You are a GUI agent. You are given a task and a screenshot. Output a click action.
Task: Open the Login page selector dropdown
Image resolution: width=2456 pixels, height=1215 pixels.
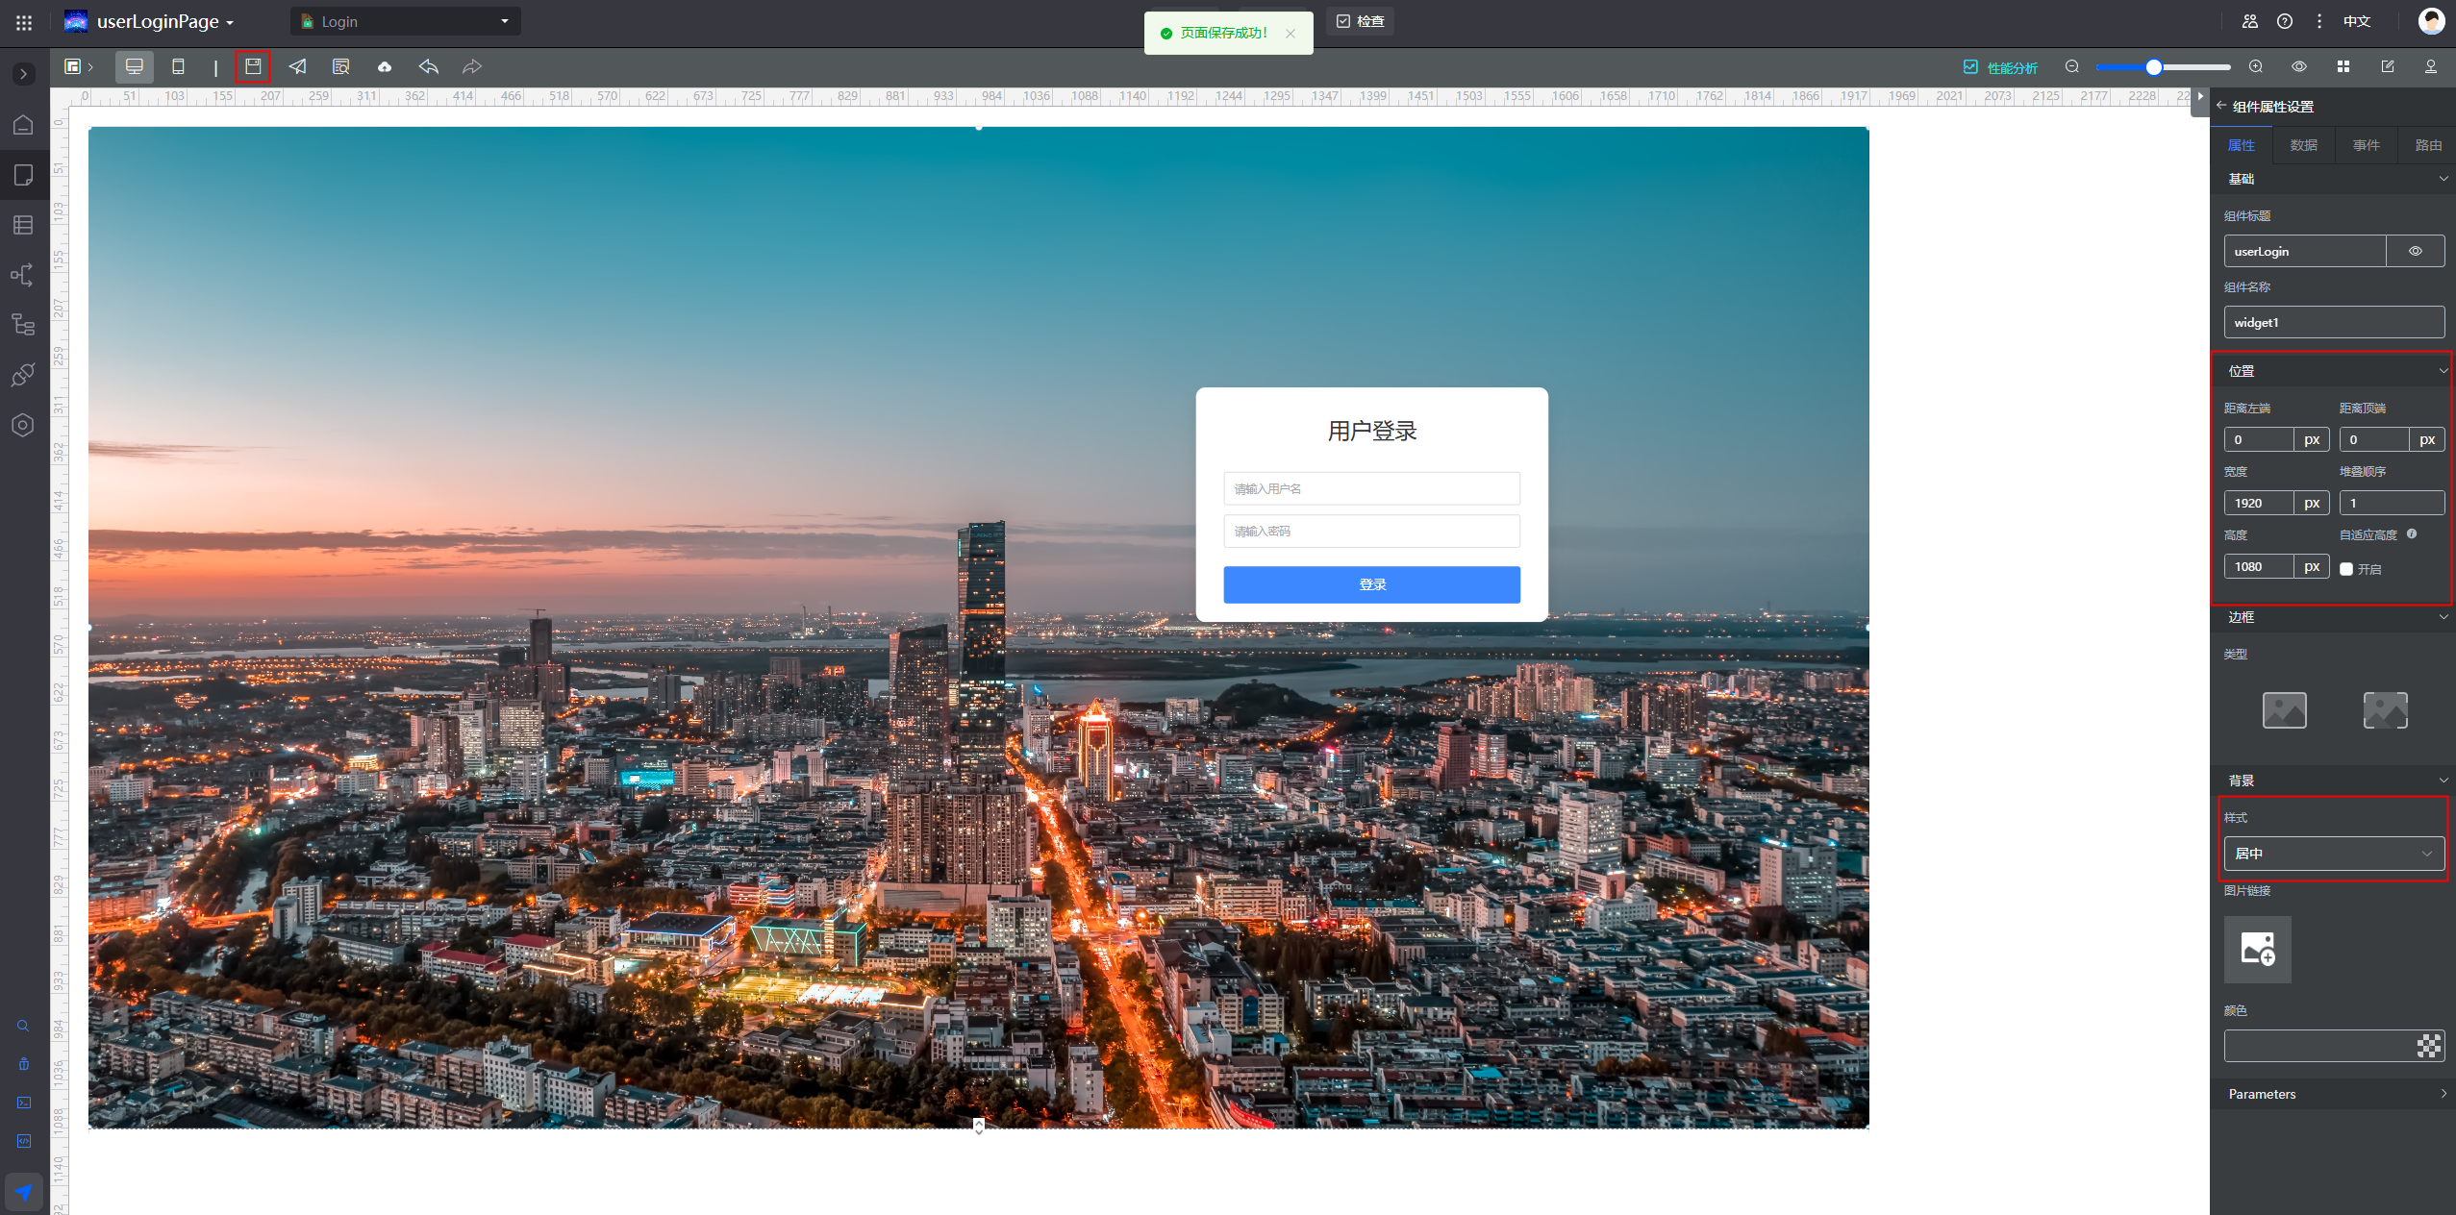(x=405, y=21)
